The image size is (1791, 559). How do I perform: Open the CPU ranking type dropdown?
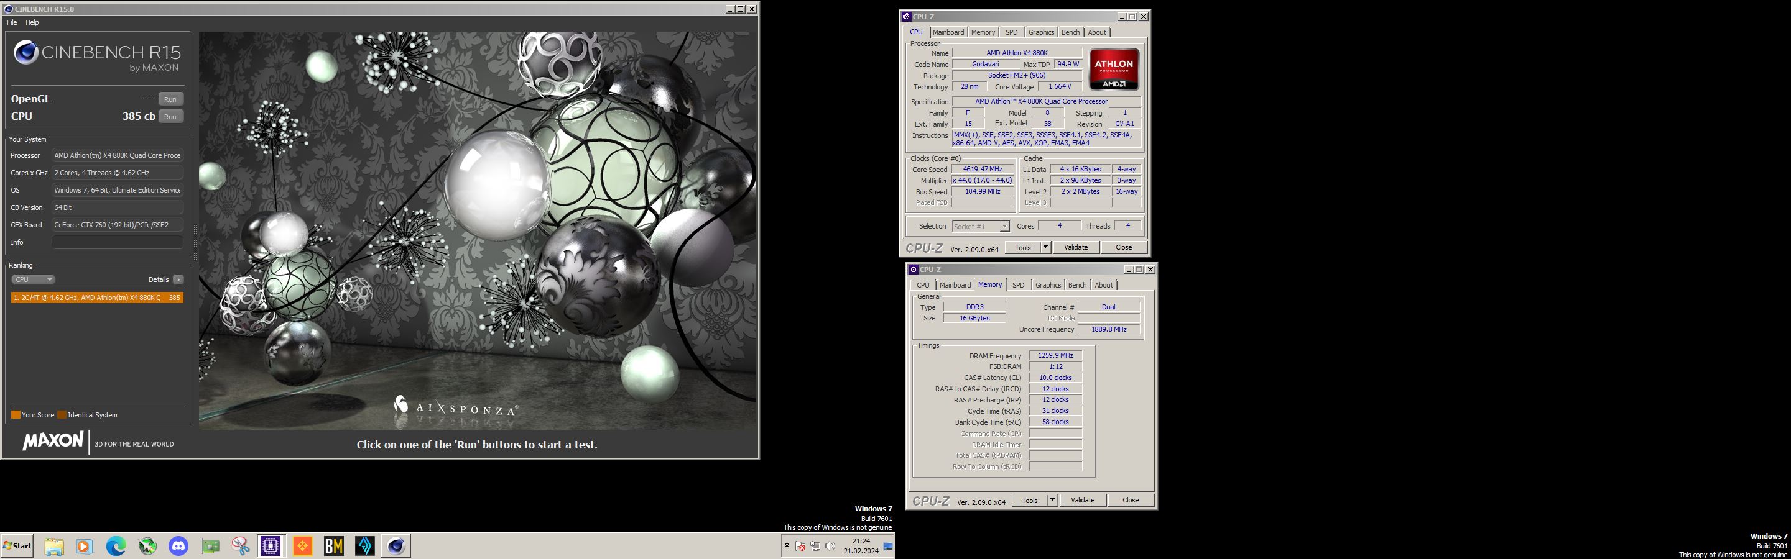33,280
